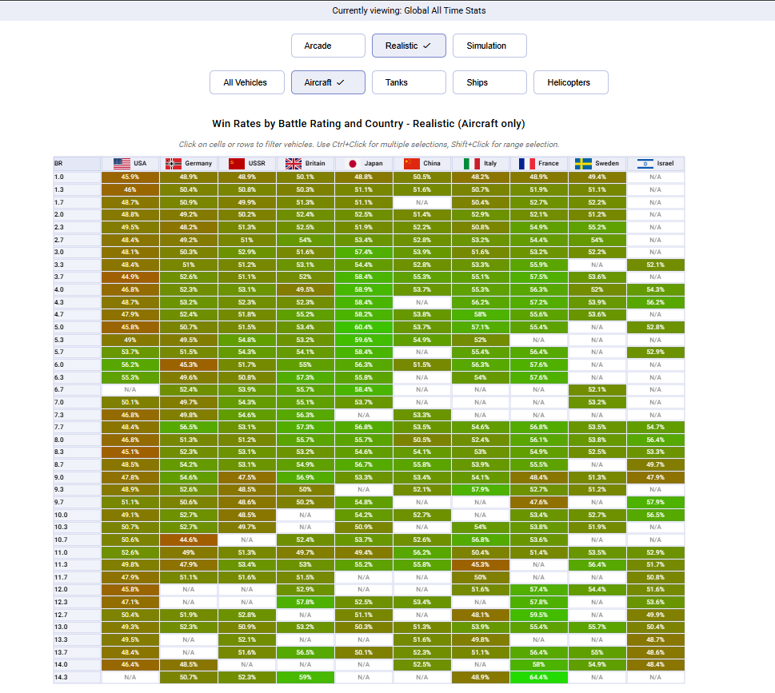Select Japan's 60.4% cell at BR 5.0

pyautogui.click(x=363, y=327)
